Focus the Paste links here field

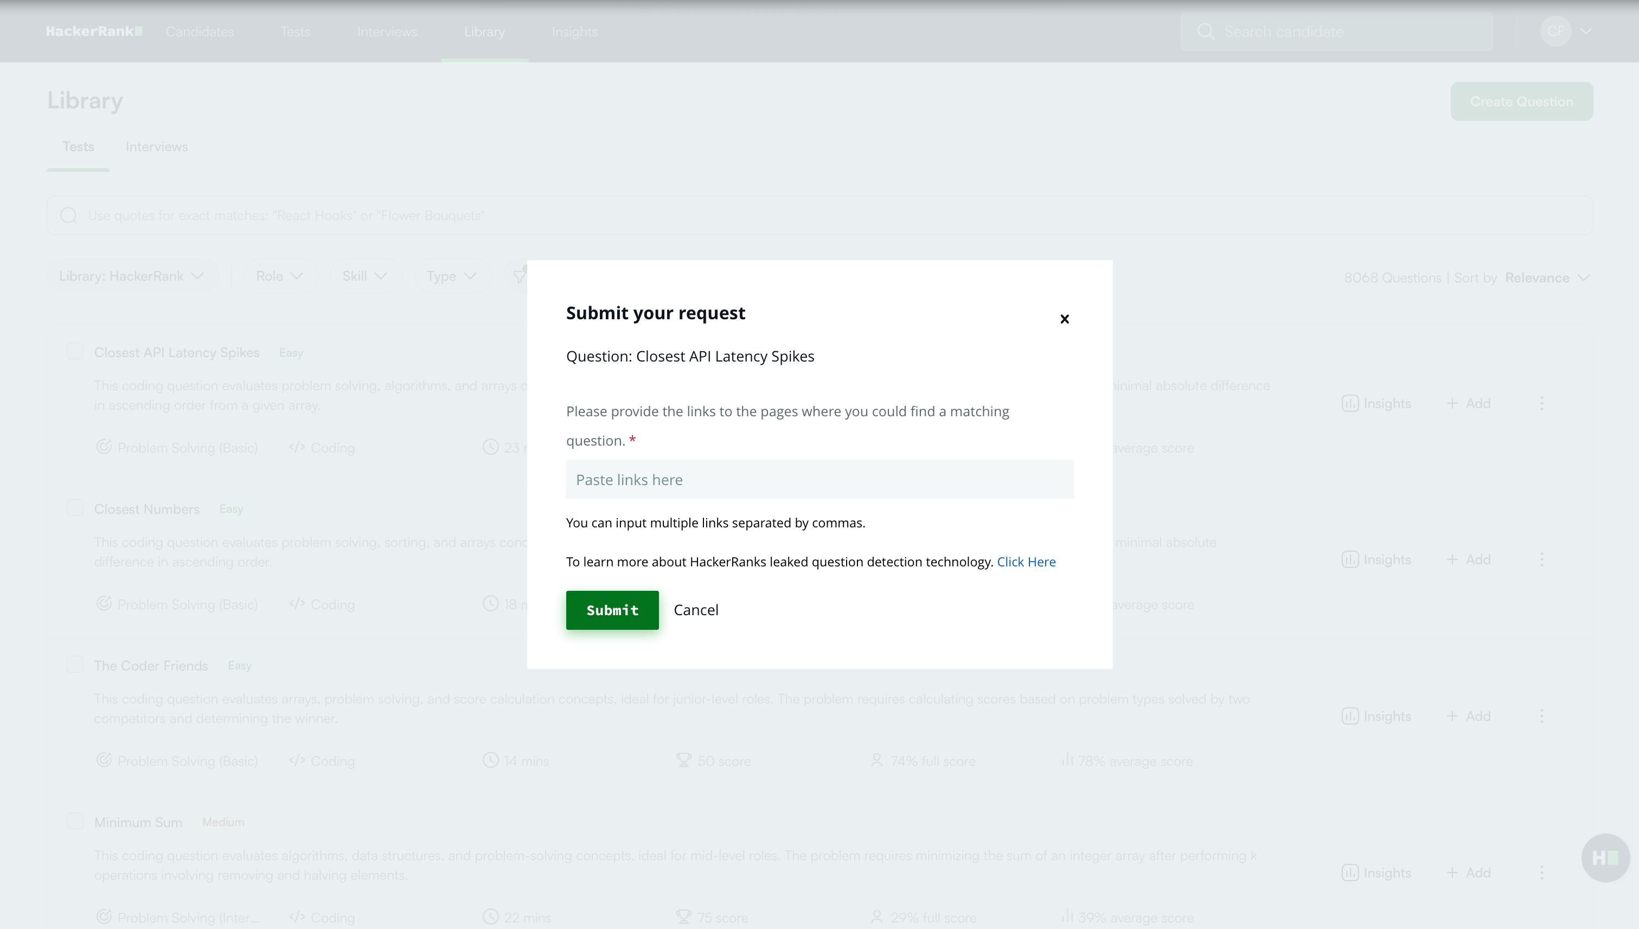point(819,479)
